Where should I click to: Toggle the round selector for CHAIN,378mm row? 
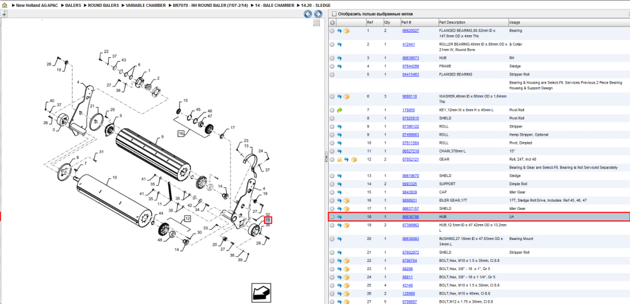click(x=332, y=151)
